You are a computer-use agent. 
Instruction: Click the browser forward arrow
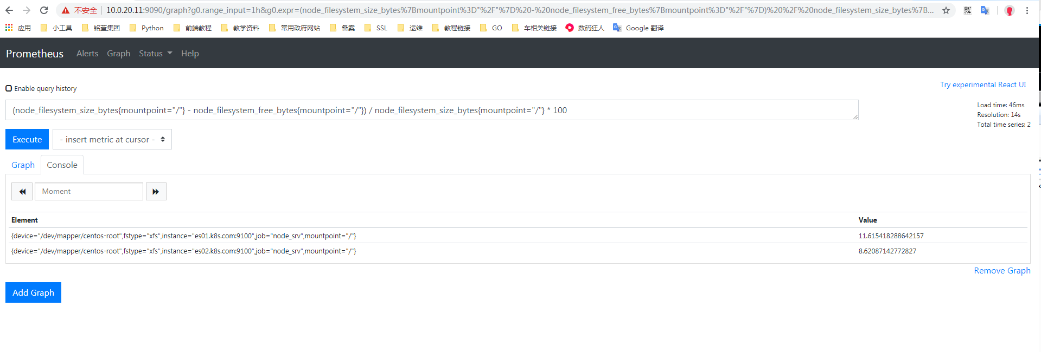coord(27,10)
